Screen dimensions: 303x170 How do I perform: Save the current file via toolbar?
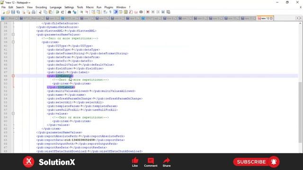coord(13,12)
